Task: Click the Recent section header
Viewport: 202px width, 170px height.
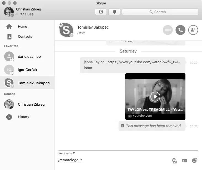Action: (x=9, y=94)
